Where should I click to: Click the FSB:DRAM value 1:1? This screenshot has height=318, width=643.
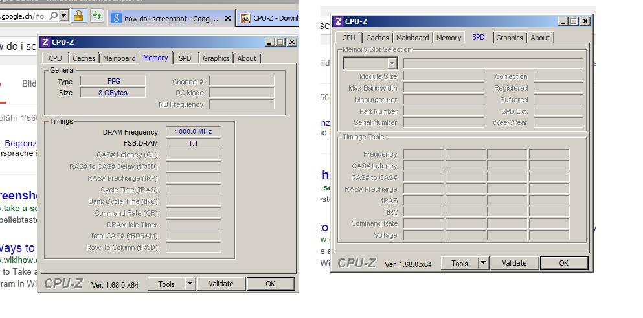(193, 143)
